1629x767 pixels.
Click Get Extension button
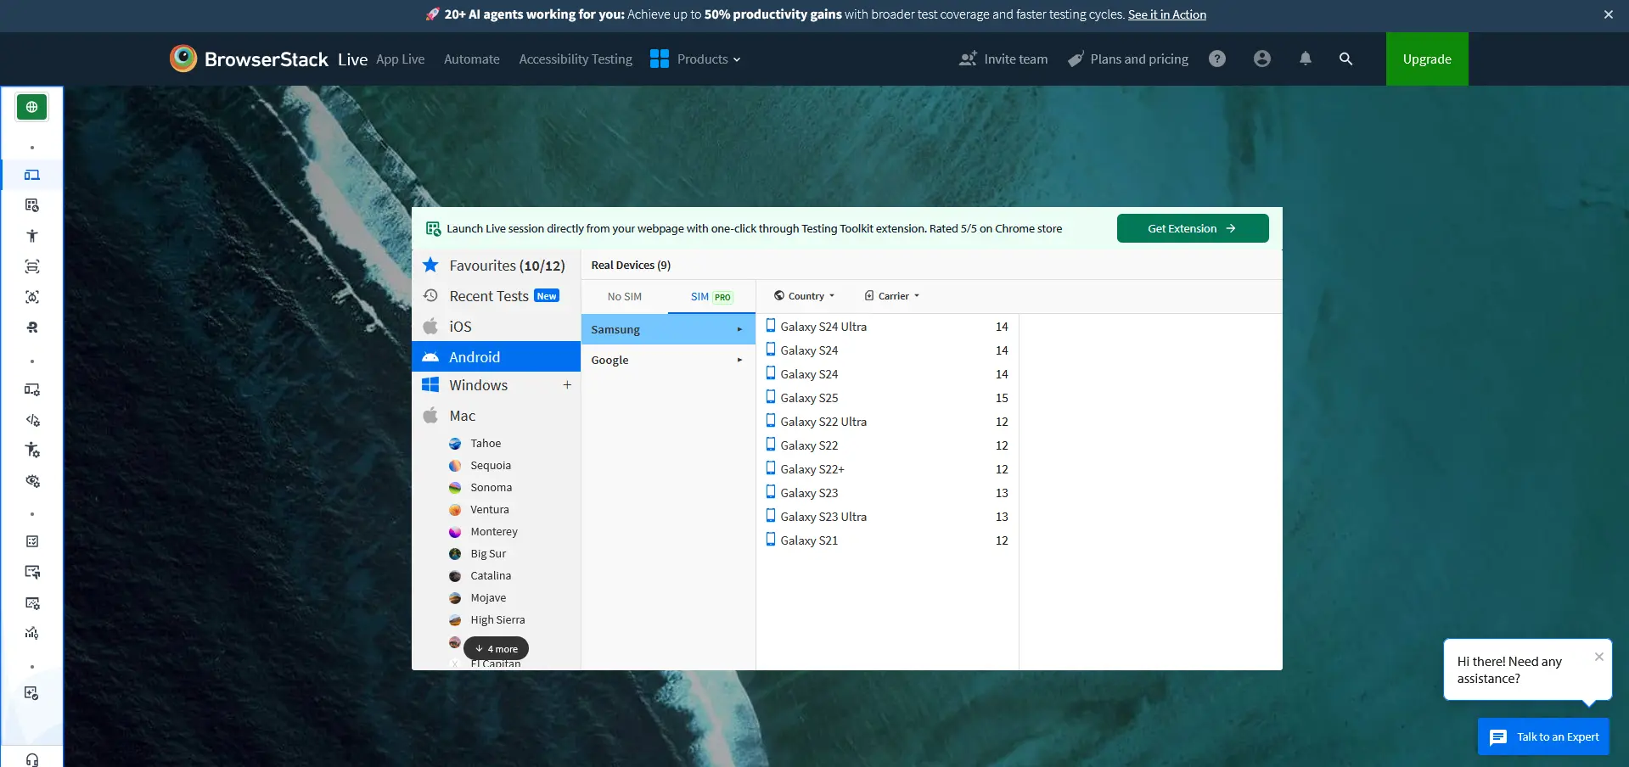tap(1193, 228)
